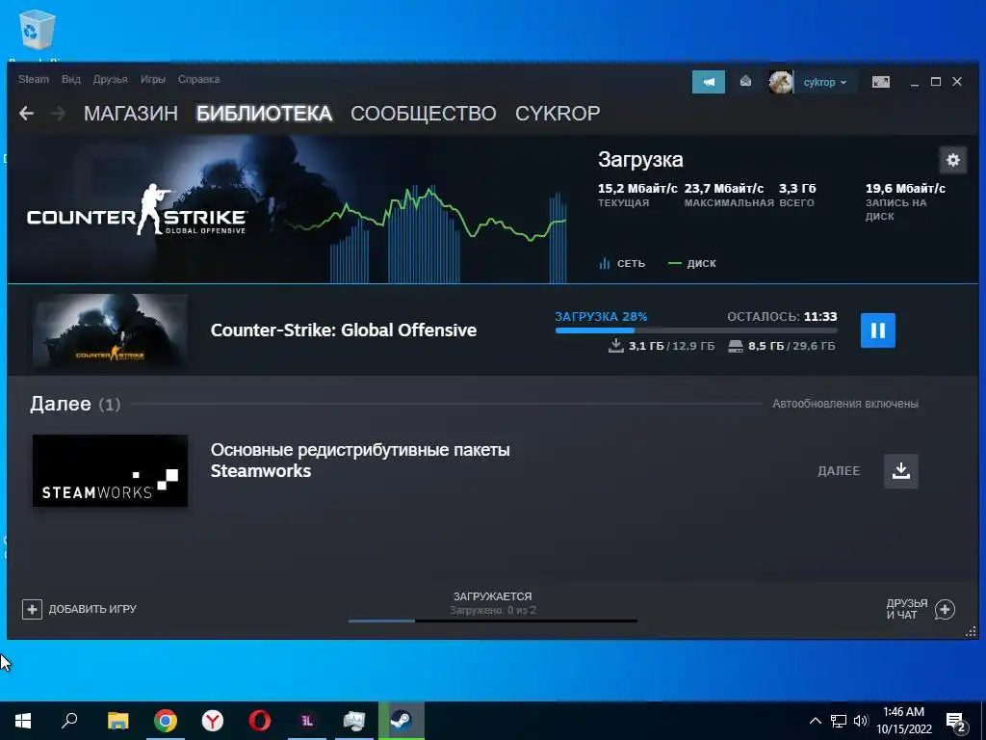Open download settings gear icon
Screen dimensions: 986x740
click(952, 160)
